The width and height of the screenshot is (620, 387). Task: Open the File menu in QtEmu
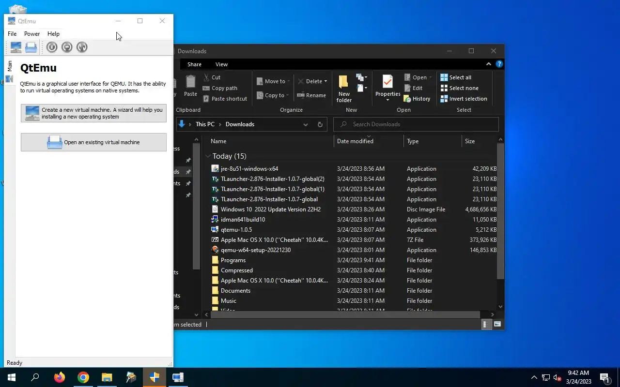point(12,34)
